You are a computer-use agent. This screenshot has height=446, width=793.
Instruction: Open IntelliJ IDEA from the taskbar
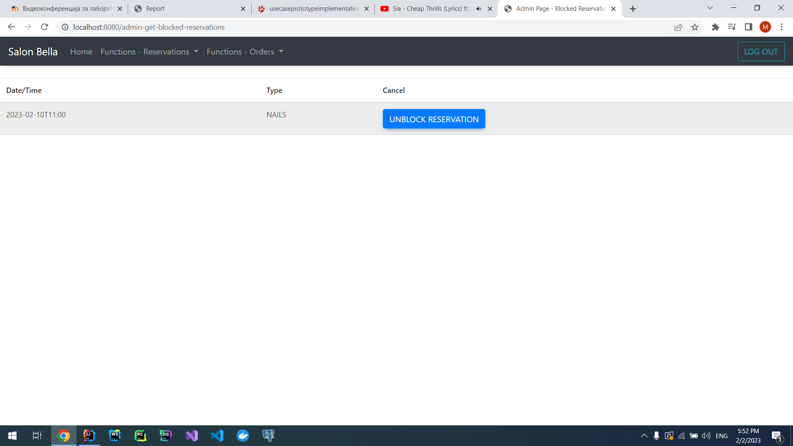coord(89,436)
